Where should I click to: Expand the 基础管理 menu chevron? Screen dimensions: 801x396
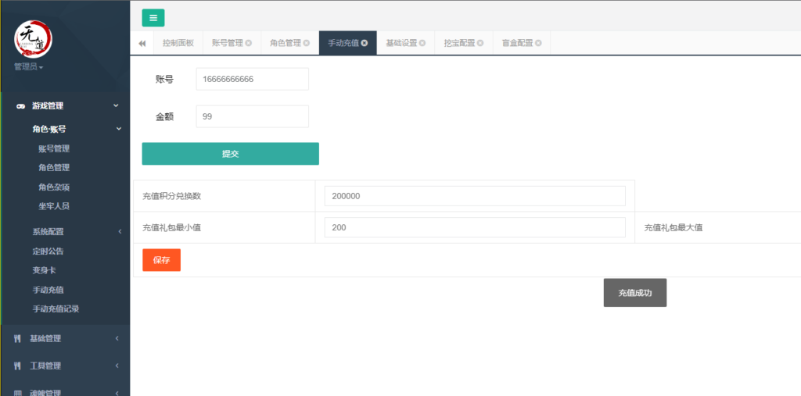(x=117, y=338)
